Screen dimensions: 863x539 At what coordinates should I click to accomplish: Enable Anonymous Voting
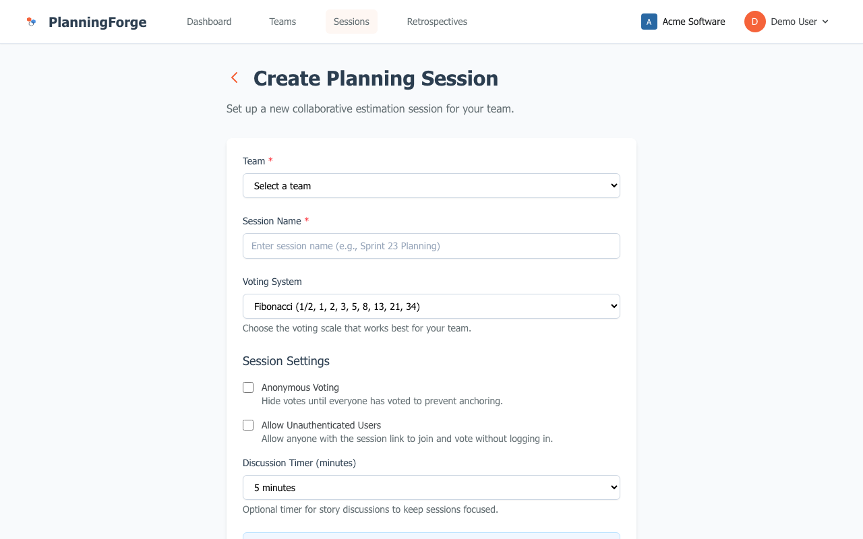[x=248, y=387]
